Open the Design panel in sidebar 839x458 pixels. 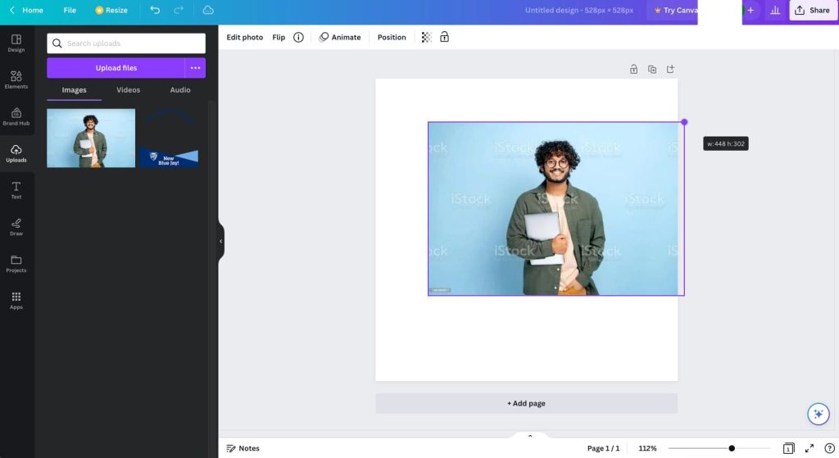(16, 43)
